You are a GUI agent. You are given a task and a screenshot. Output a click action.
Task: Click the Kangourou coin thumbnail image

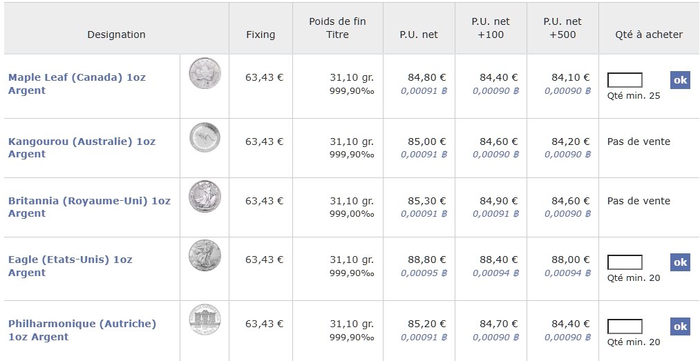[x=205, y=137]
